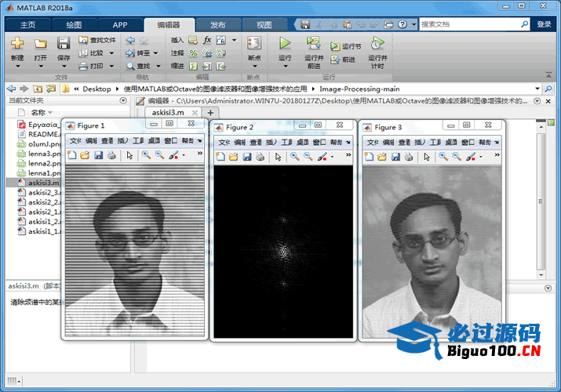Click the Find (查找) magnifier button
The width and height of the screenshot is (561, 392).
(x=138, y=66)
